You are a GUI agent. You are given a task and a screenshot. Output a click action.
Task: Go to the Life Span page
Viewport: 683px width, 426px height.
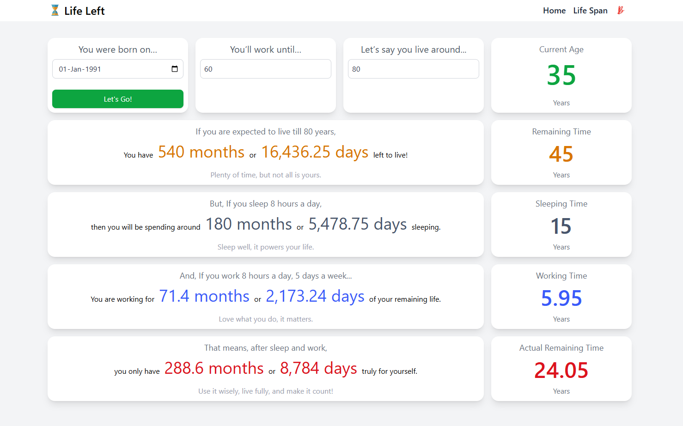click(x=590, y=11)
